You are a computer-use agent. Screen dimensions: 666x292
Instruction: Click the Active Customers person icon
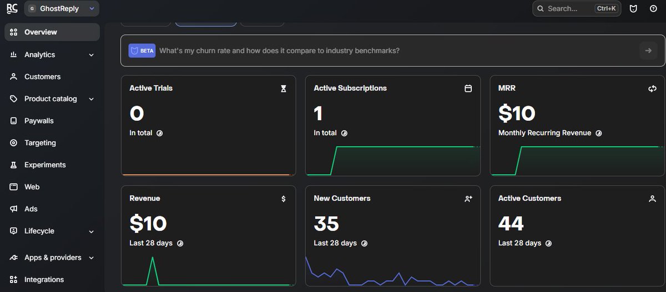pos(652,198)
